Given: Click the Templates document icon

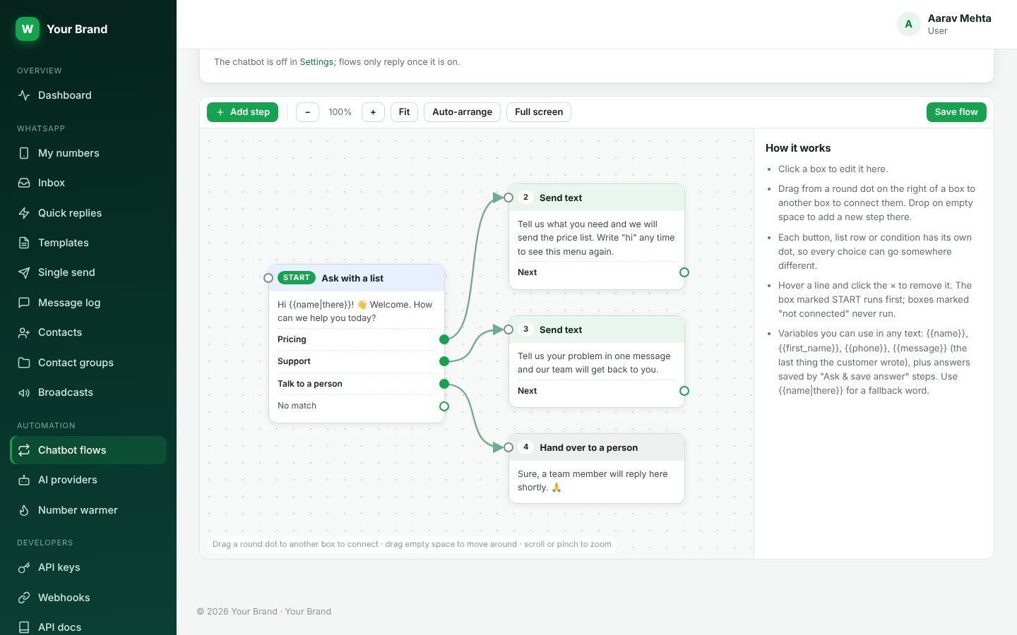Looking at the screenshot, I should (24, 243).
